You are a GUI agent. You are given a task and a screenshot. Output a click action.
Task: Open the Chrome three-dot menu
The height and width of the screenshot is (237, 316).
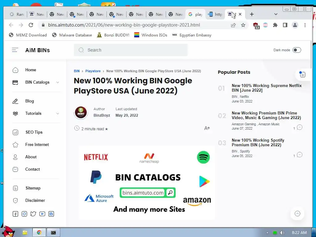(x=305, y=25)
